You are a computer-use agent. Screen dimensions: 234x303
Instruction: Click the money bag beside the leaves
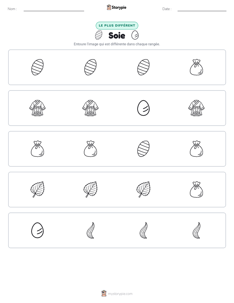point(196,190)
